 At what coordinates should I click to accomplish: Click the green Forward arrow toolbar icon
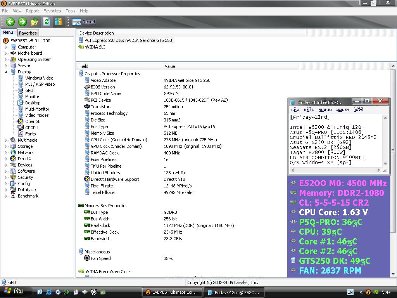click(x=22, y=22)
